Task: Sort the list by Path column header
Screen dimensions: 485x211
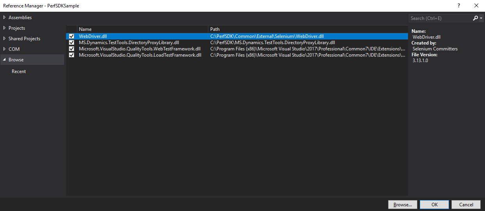Action: coord(307,29)
